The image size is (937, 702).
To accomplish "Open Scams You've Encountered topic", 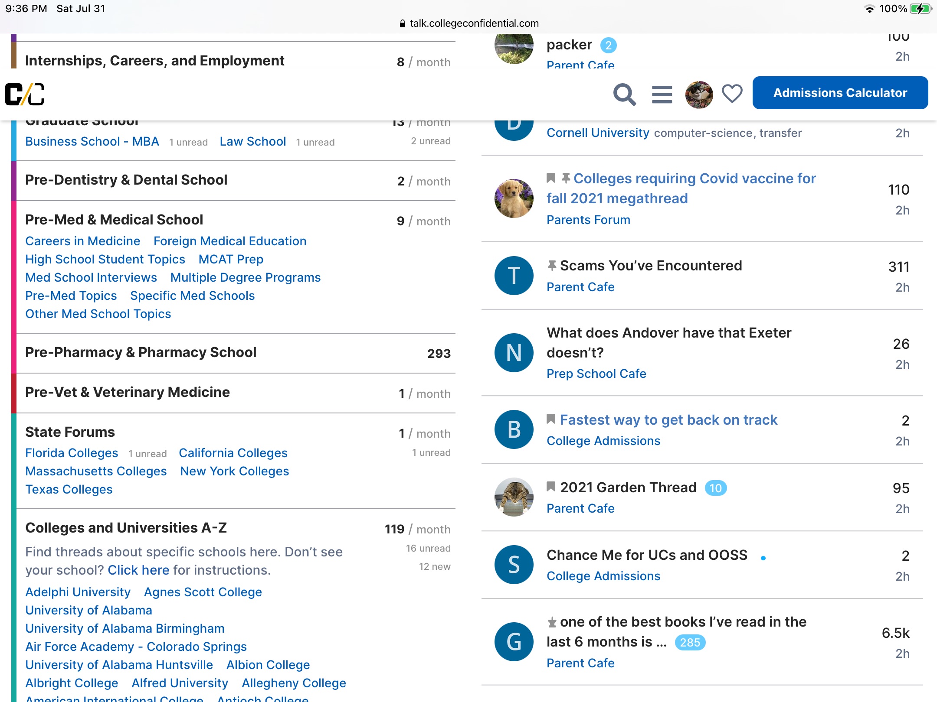I will pos(651,265).
